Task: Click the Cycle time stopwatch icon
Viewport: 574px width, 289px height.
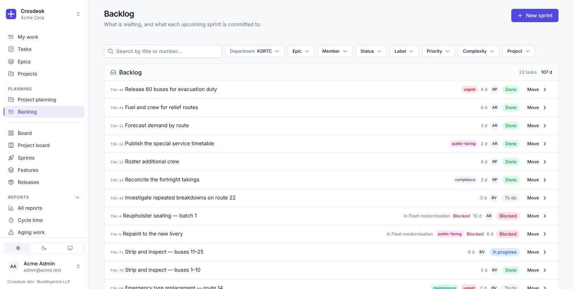Action: coord(11,220)
